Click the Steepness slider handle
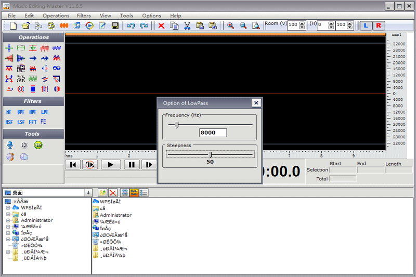The image size is (416, 277). pos(210,154)
